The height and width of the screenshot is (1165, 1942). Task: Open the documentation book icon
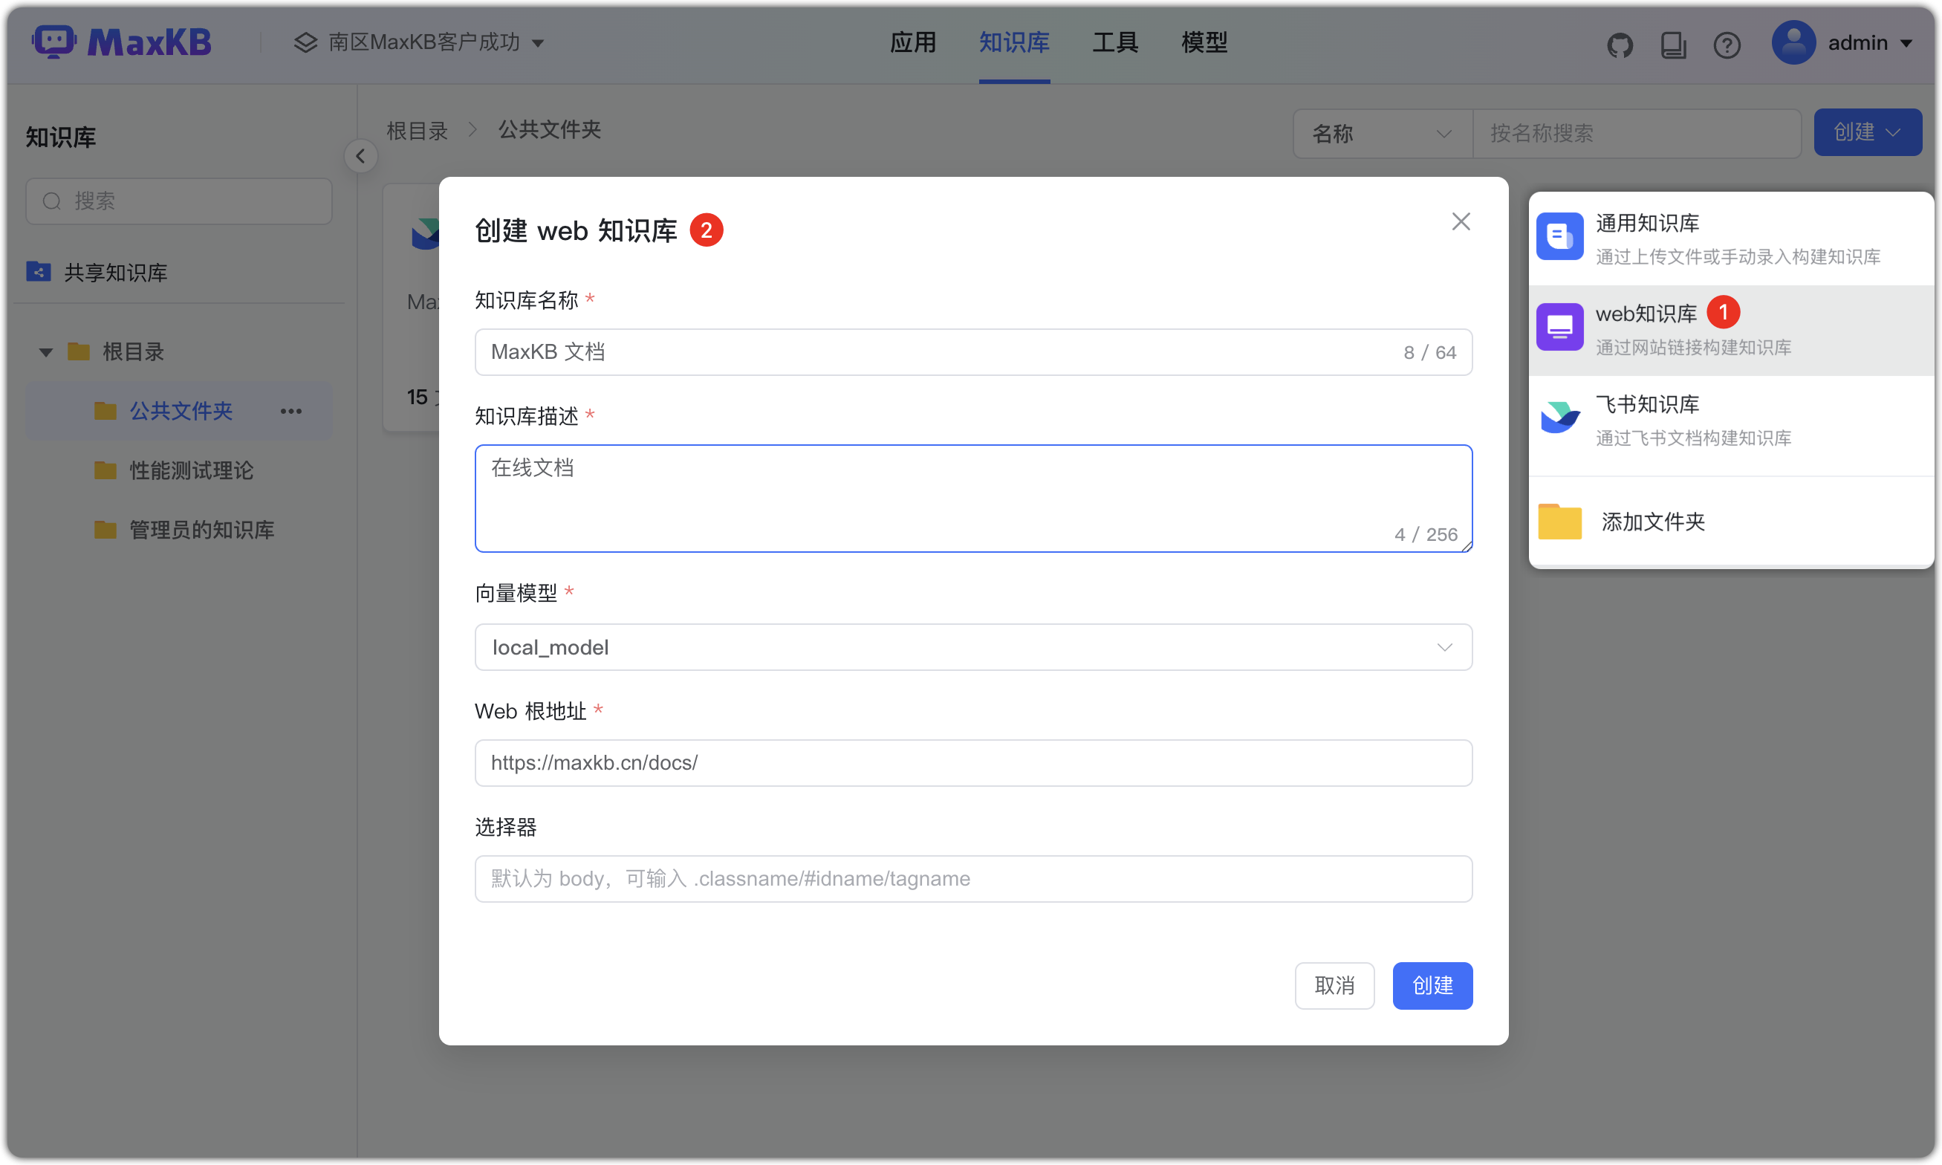click(x=1673, y=45)
